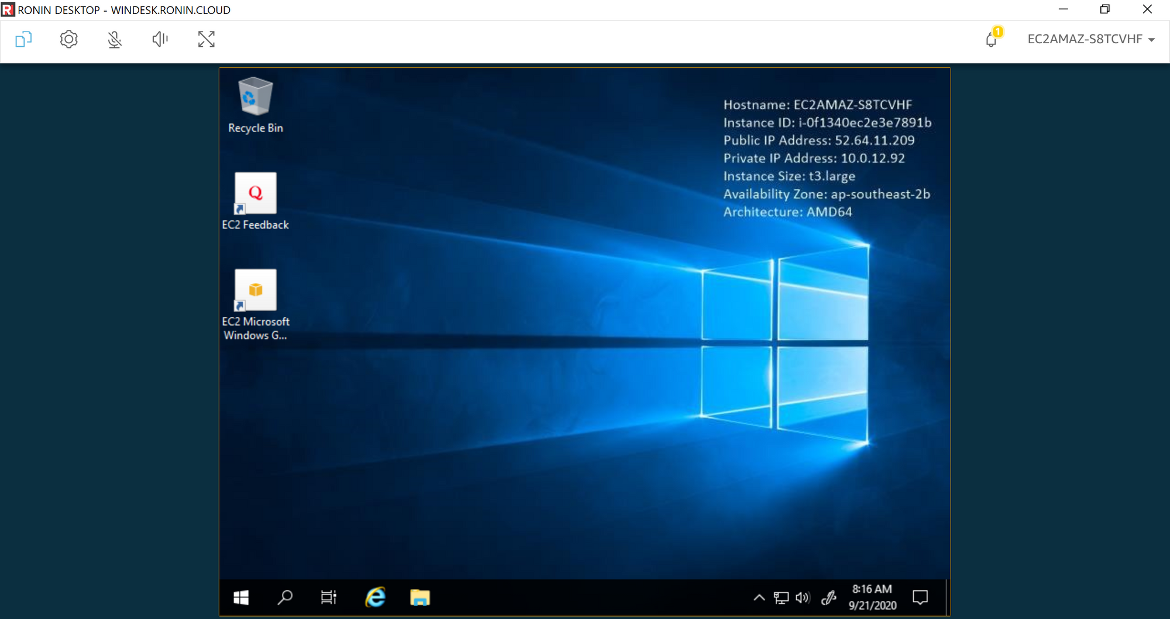The width and height of the screenshot is (1170, 619).
Task: Open Ronin Desktop settings gear
Action: pos(68,39)
